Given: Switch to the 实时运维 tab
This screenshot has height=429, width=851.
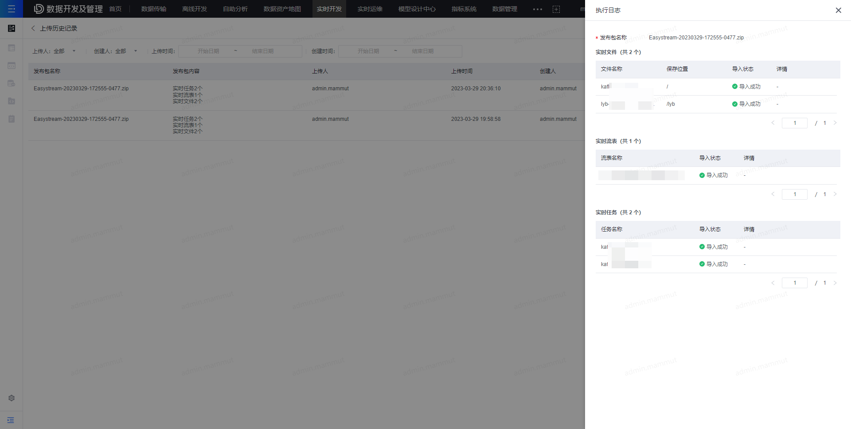Looking at the screenshot, I should point(370,9).
